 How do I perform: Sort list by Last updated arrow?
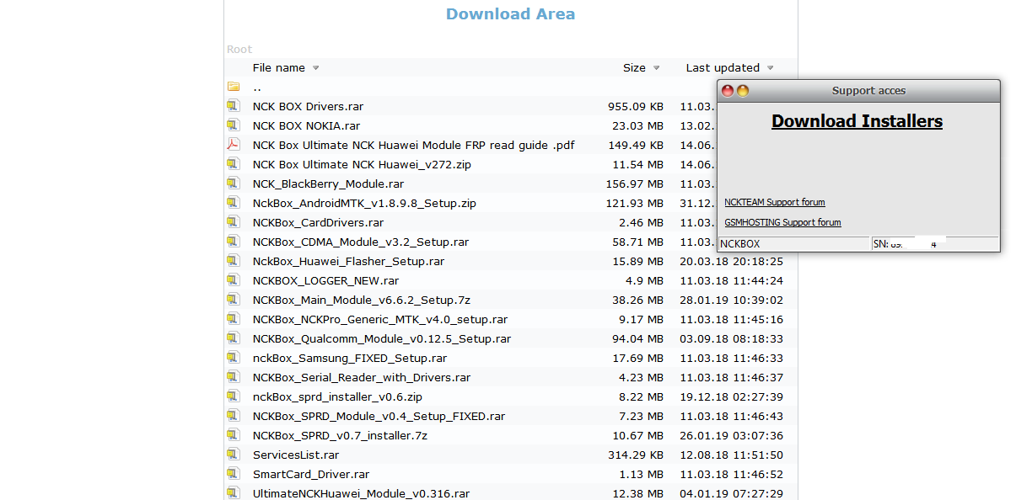click(x=770, y=68)
